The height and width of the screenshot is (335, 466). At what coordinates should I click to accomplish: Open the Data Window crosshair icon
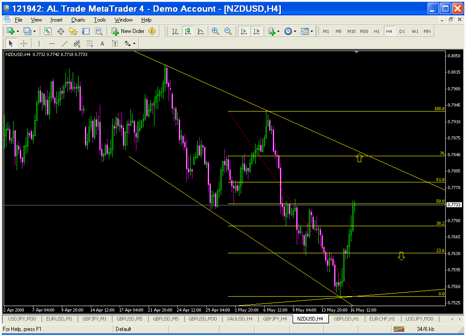(61, 31)
